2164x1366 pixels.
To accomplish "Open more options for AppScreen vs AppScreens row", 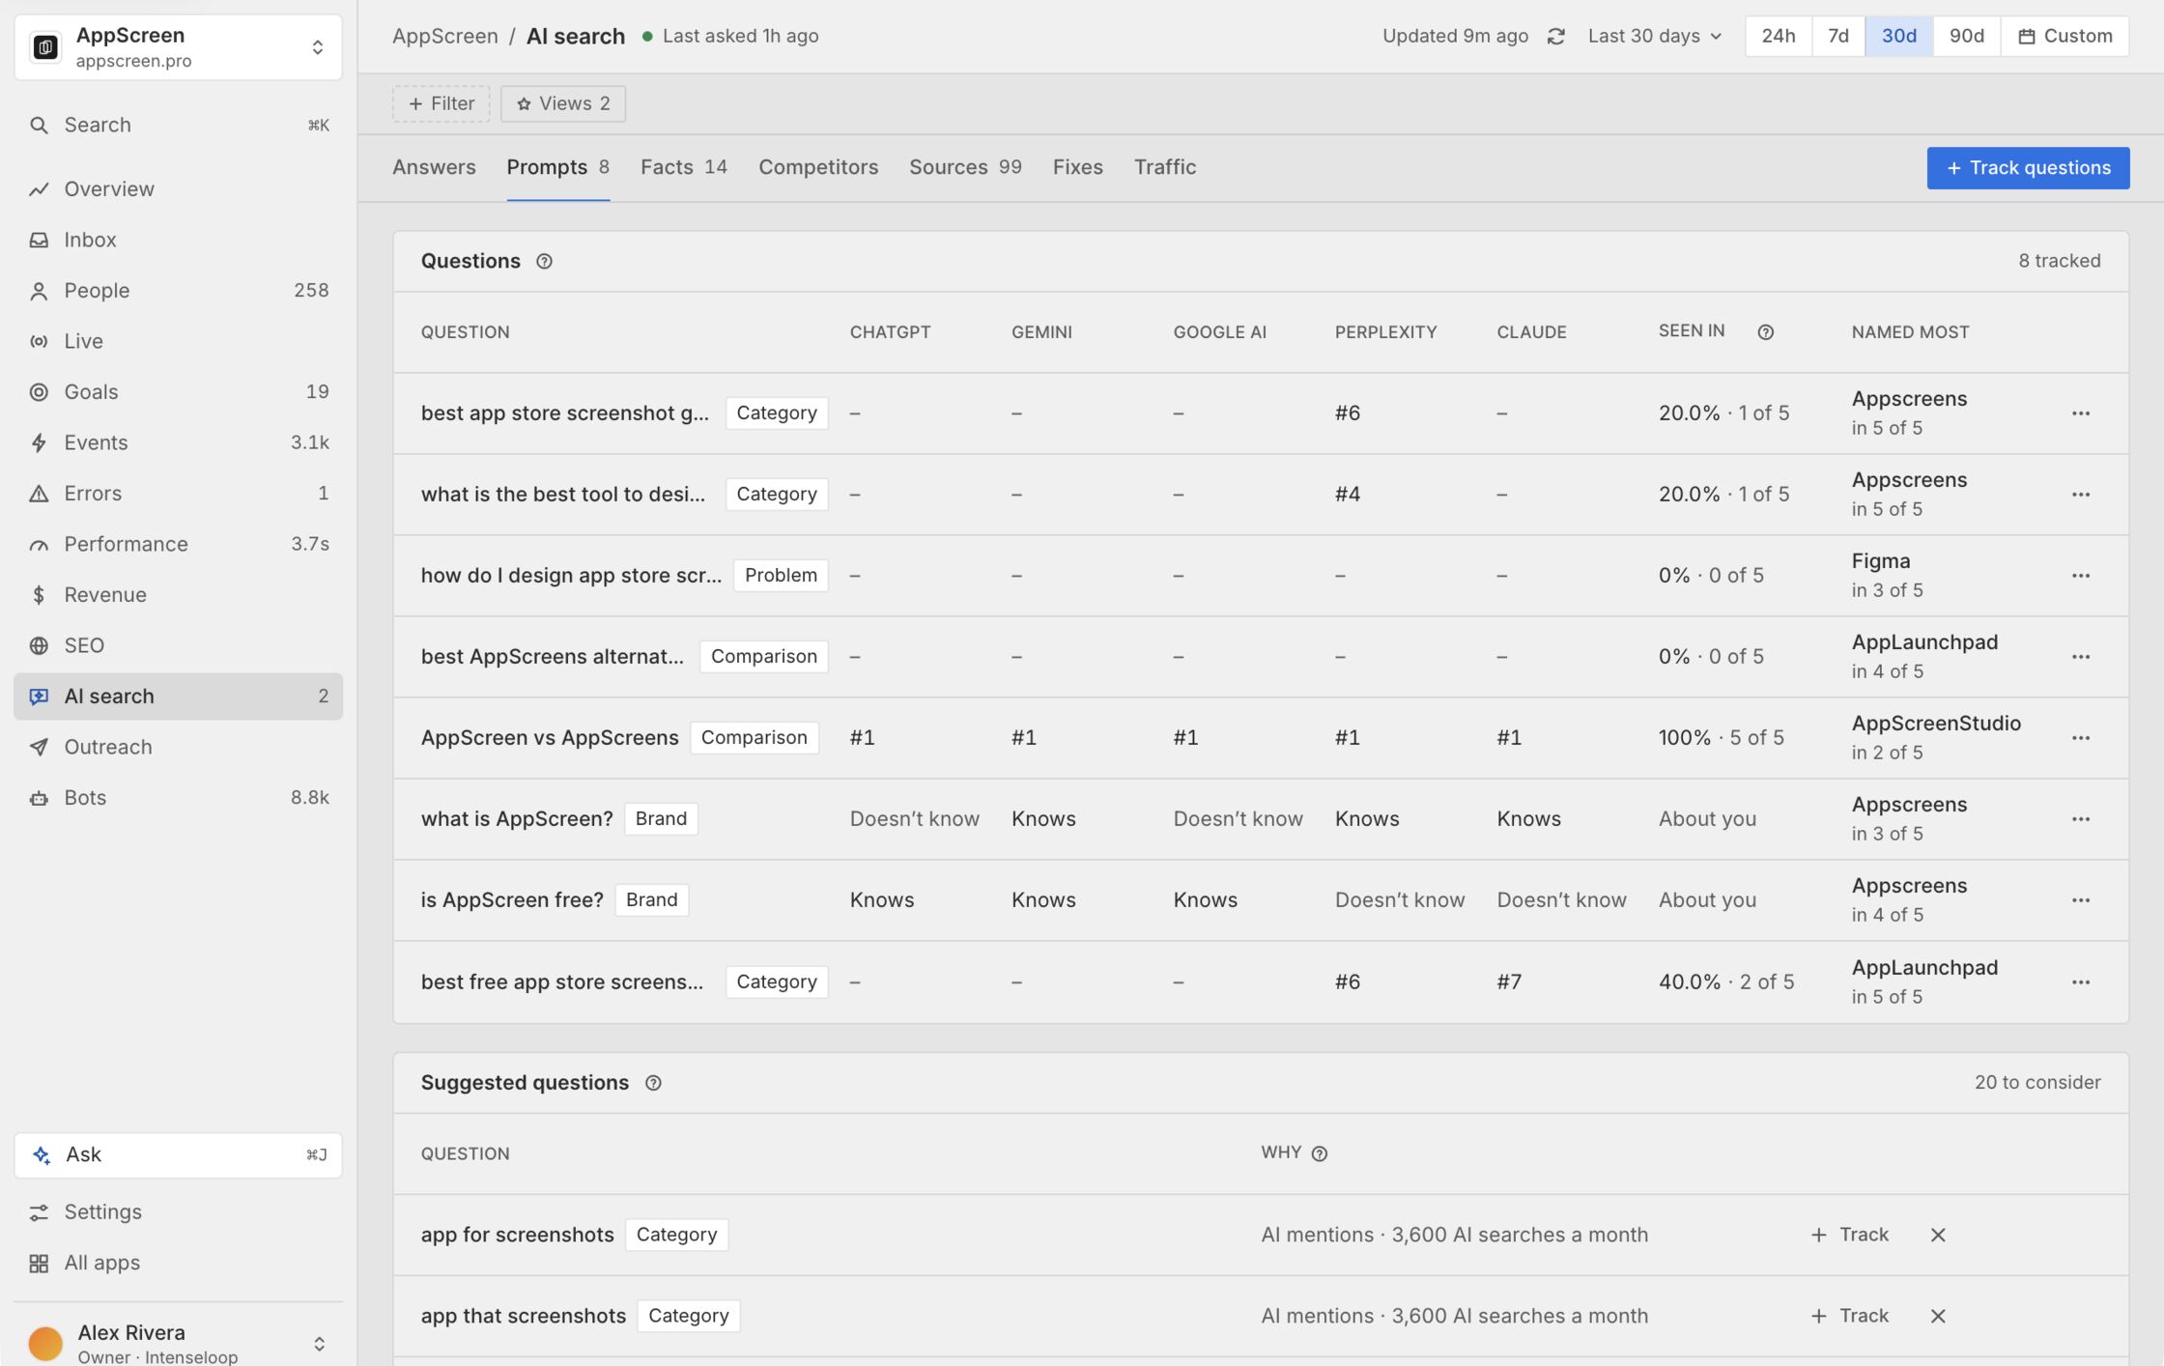I will pyautogui.click(x=2081, y=738).
